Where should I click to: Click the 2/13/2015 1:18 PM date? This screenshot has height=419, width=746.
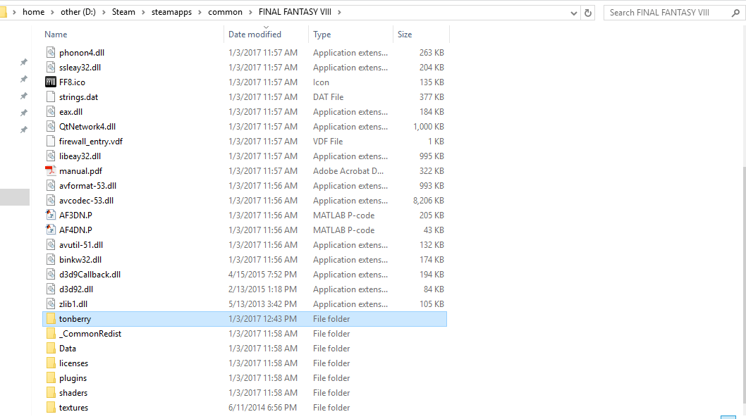click(262, 289)
